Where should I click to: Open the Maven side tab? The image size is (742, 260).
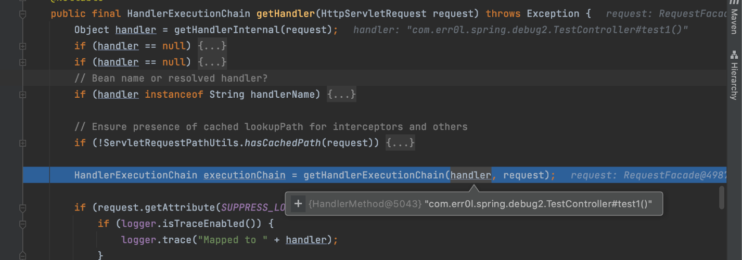pos(734,21)
